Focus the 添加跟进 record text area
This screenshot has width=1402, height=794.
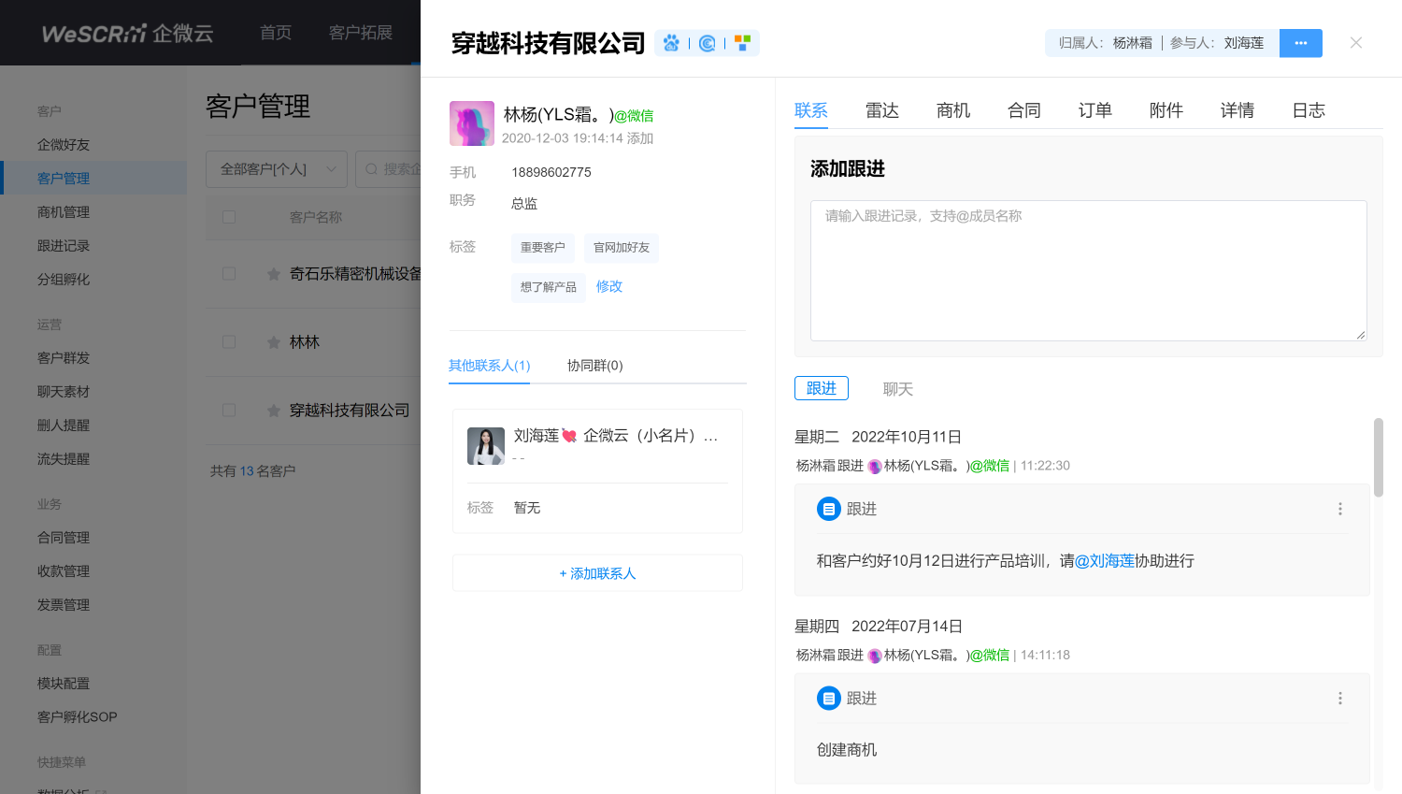(1088, 270)
